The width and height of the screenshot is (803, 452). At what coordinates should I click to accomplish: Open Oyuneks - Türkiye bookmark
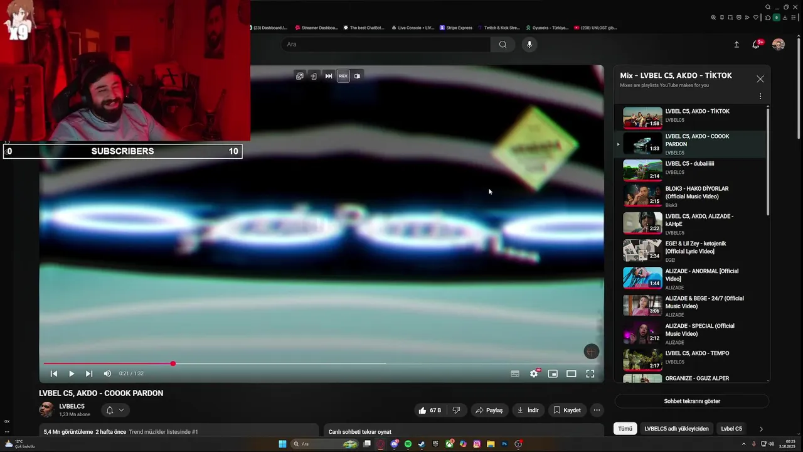548,28
